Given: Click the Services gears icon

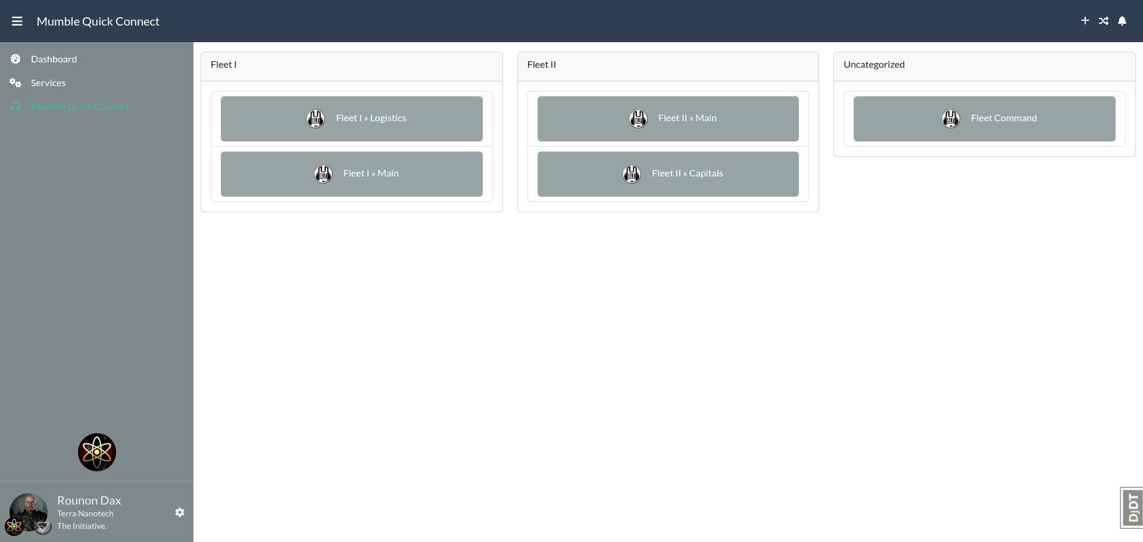Looking at the screenshot, I should 15,83.
